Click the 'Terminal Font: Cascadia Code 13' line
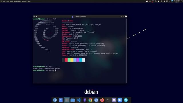This screenshot has width=183, height=103. [77, 49]
